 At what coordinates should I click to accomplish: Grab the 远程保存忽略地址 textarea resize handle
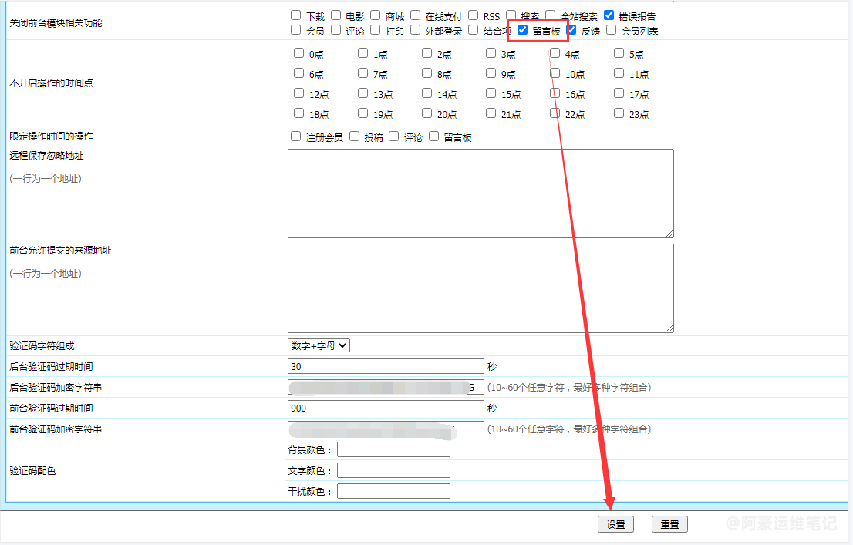tap(669, 234)
